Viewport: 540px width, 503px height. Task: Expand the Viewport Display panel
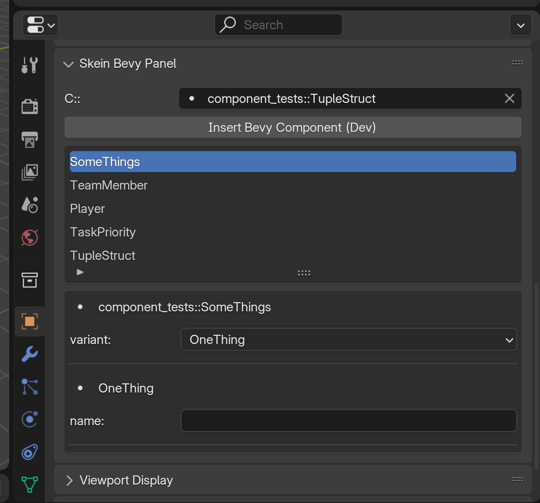69,480
